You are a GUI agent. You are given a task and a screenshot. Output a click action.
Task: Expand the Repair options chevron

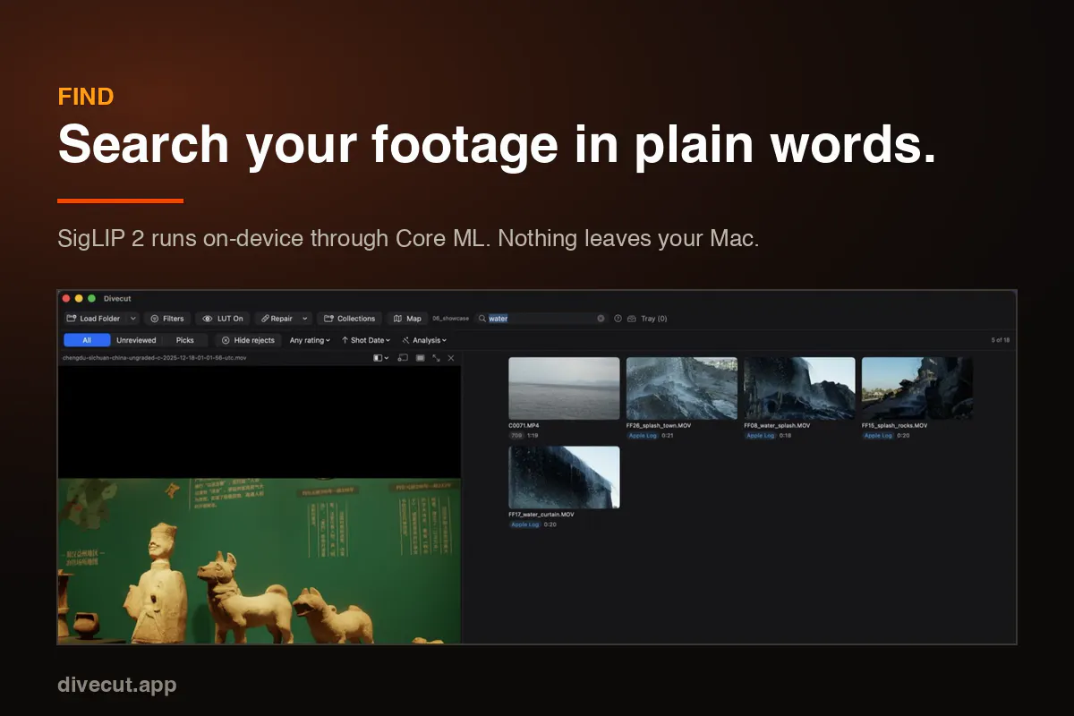tap(305, 319)
